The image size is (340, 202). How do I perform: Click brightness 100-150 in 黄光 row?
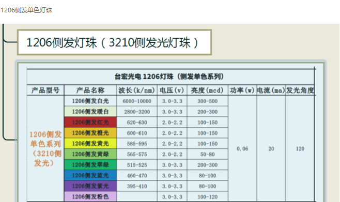click(208, 144)
